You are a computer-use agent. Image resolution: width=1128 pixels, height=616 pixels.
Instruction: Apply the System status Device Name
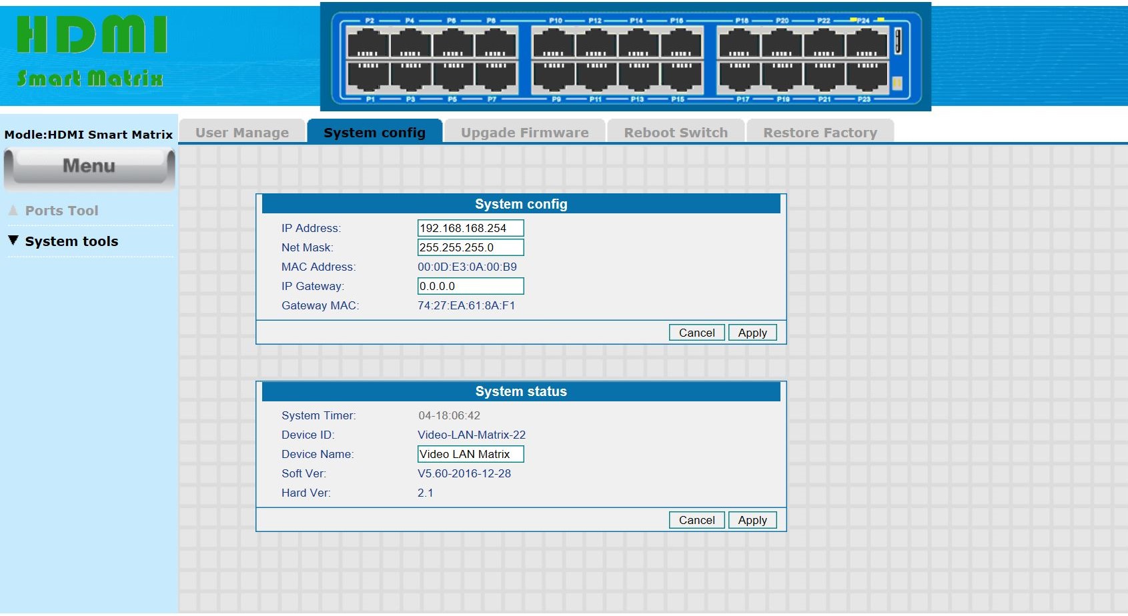click(752, 520)
